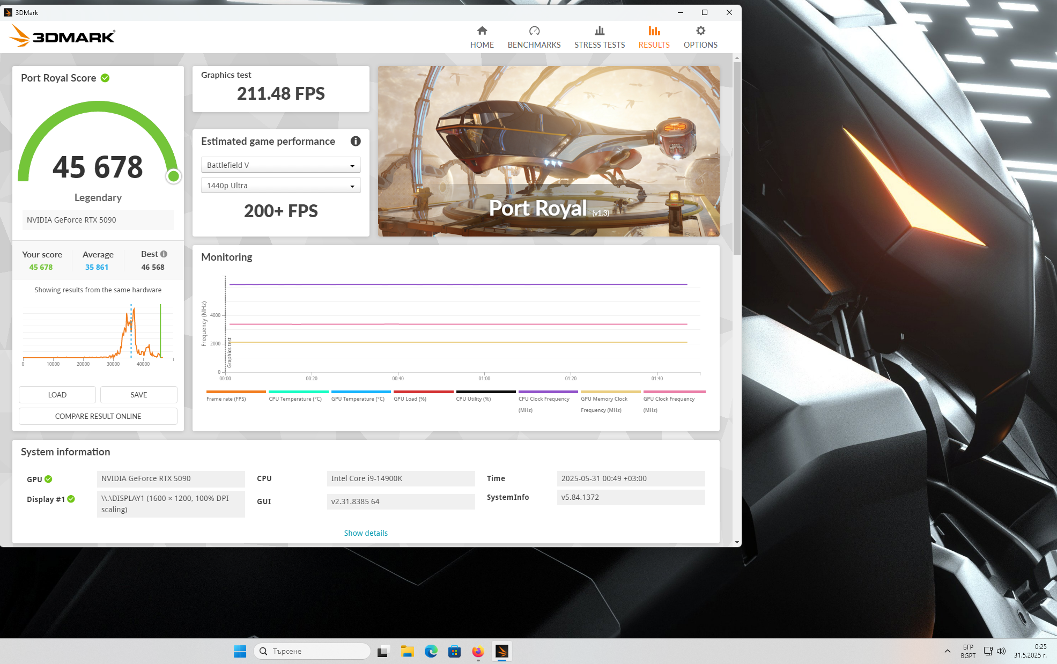The width and height of the screenshot is (1057, 664).
Task: Click Your score value 45 678
Action: coord(41,267)
